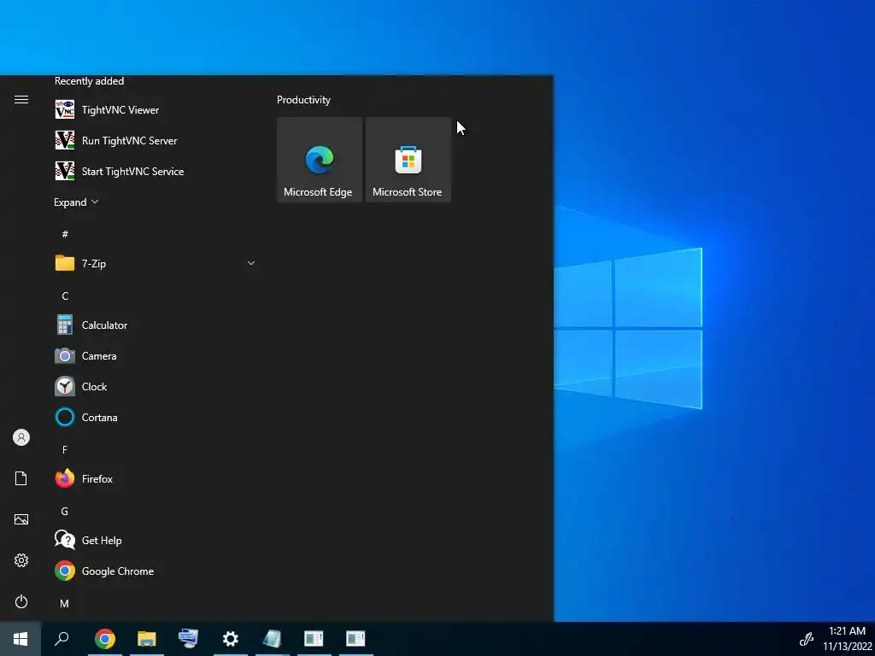Viewport: 875px width, 656px height.
Task: Open Pictures from the Start sidebar
Action: click(21, 519)
